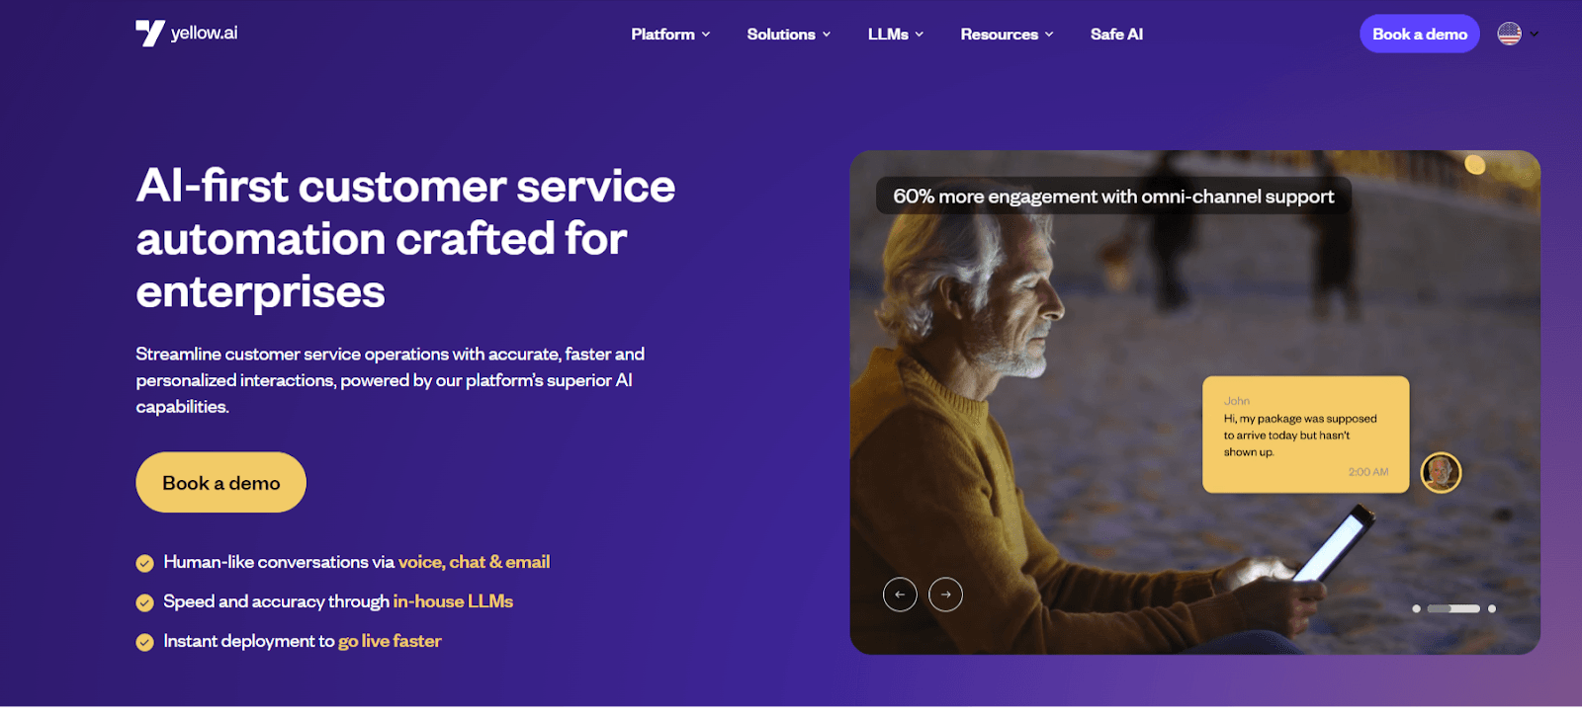Click checkmark icon beside Speed and accuracy
The height and width of the screenshot is (716, 1582).
point(144,602)
